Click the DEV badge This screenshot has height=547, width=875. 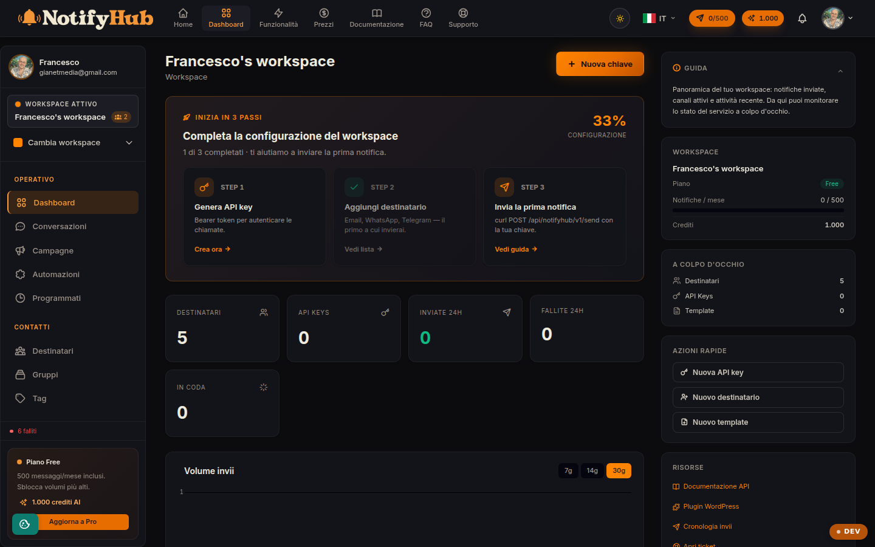pos(848,531)
